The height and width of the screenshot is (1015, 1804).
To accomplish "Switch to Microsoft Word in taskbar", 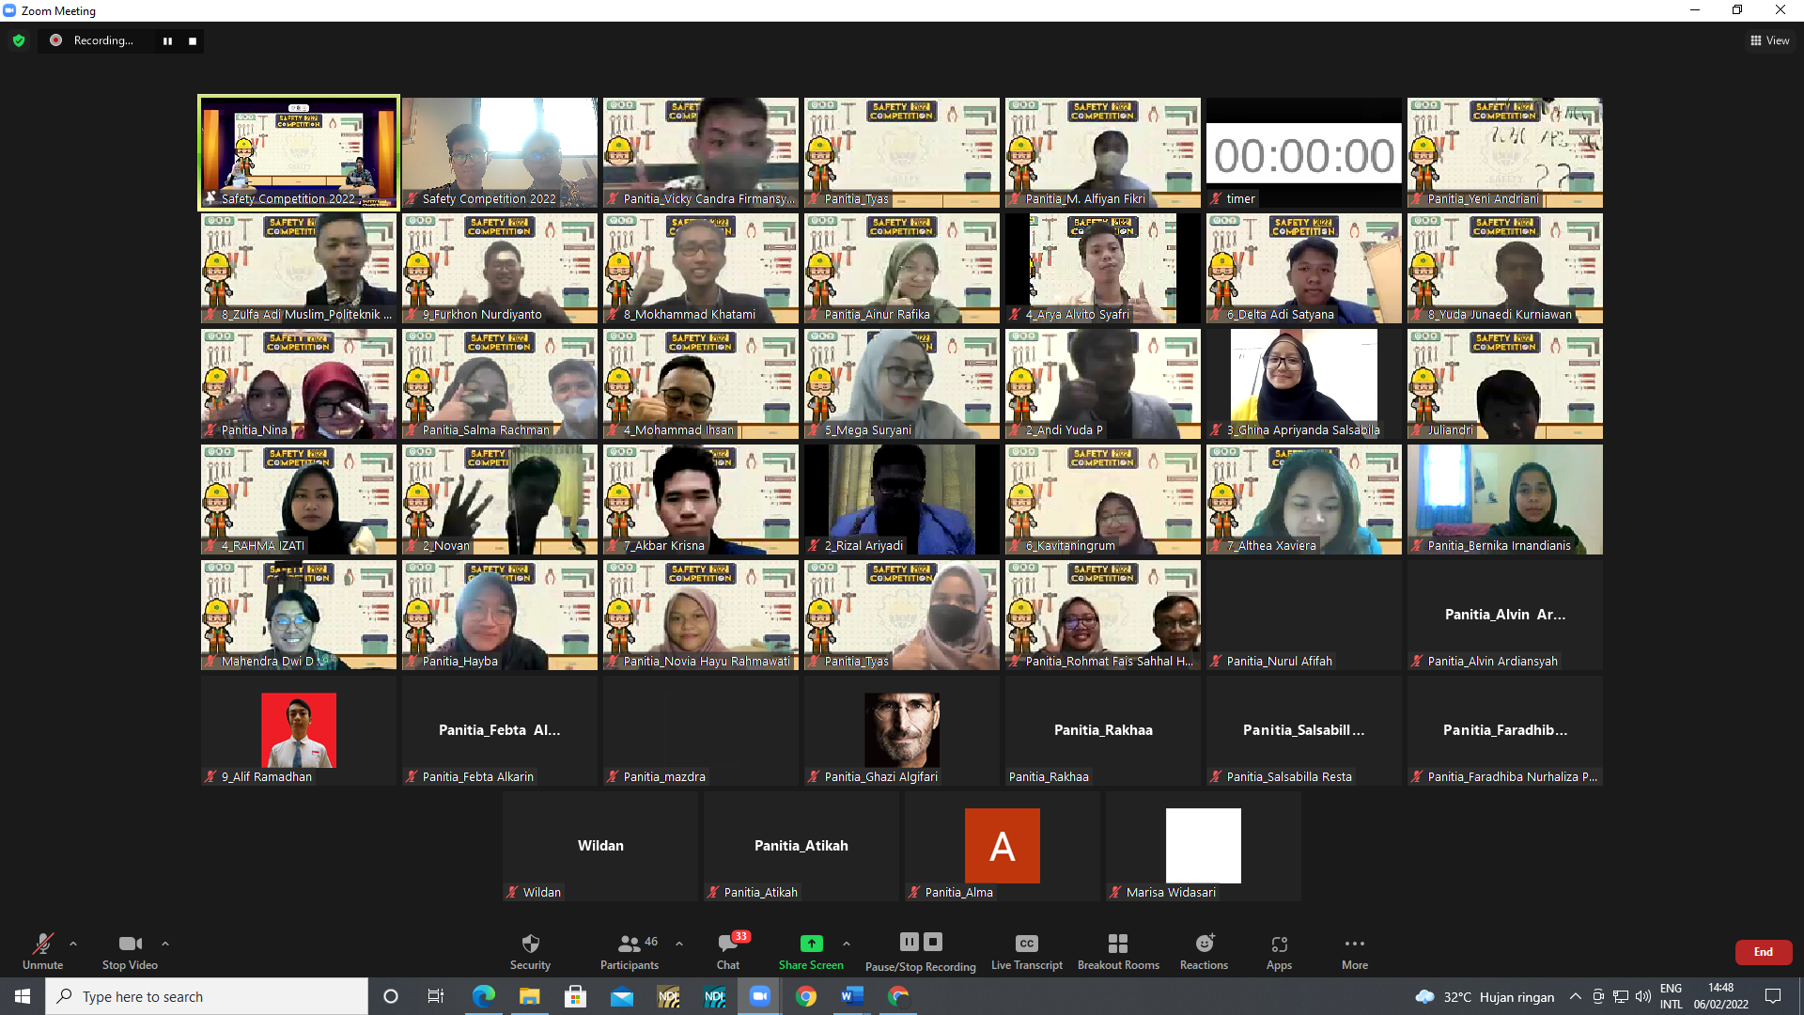I will click(851, 996).
